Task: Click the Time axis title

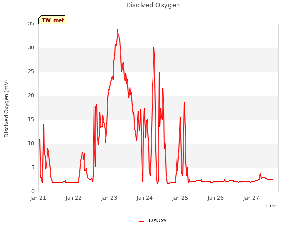Action: point(272,206)
